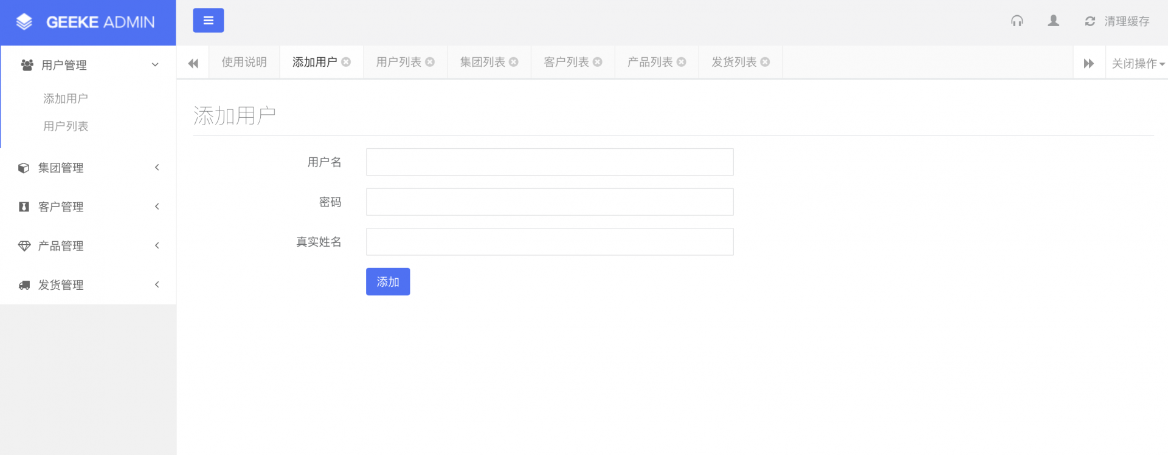Image resolution: width=1168 pixels, height=455 pixels.
Task: Close the 发货列表 tab
Action: point(765,62)
